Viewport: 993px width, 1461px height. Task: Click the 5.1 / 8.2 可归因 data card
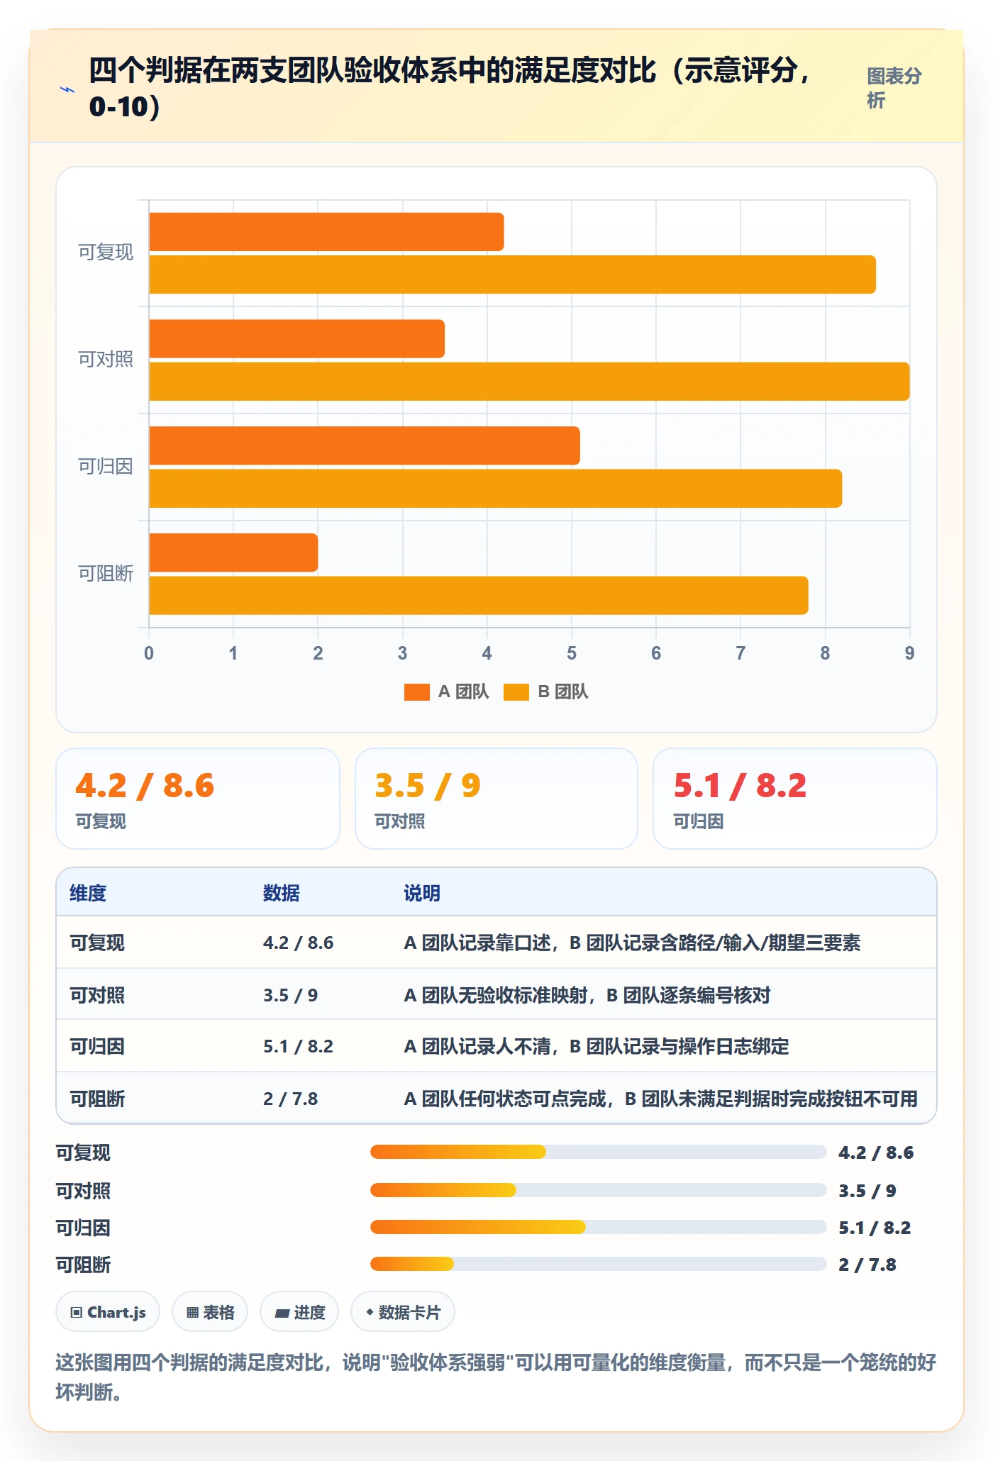click(795, 799)
